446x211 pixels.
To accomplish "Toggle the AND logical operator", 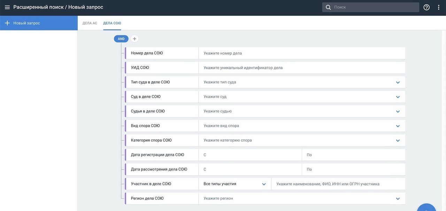I will 121,39.
